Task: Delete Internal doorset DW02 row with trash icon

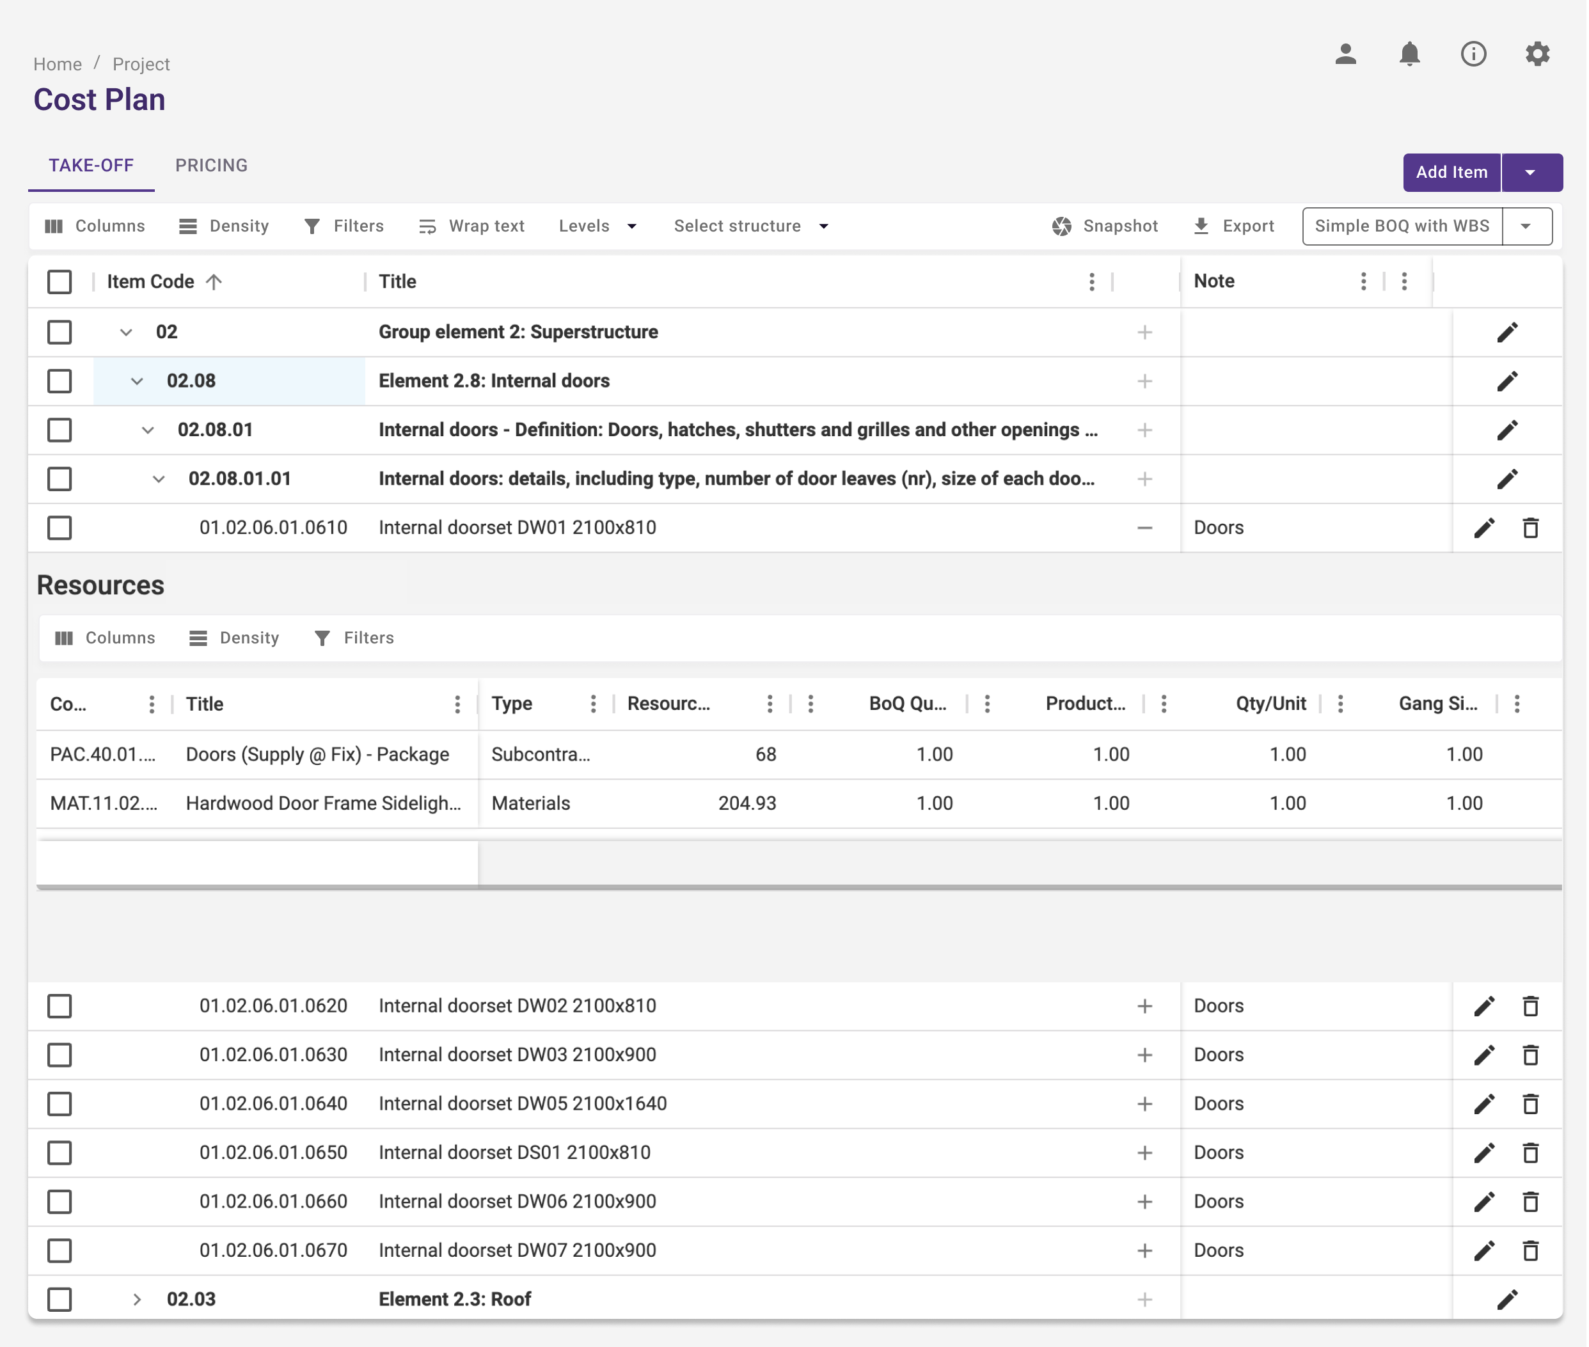Action: click(1530, 1005)
